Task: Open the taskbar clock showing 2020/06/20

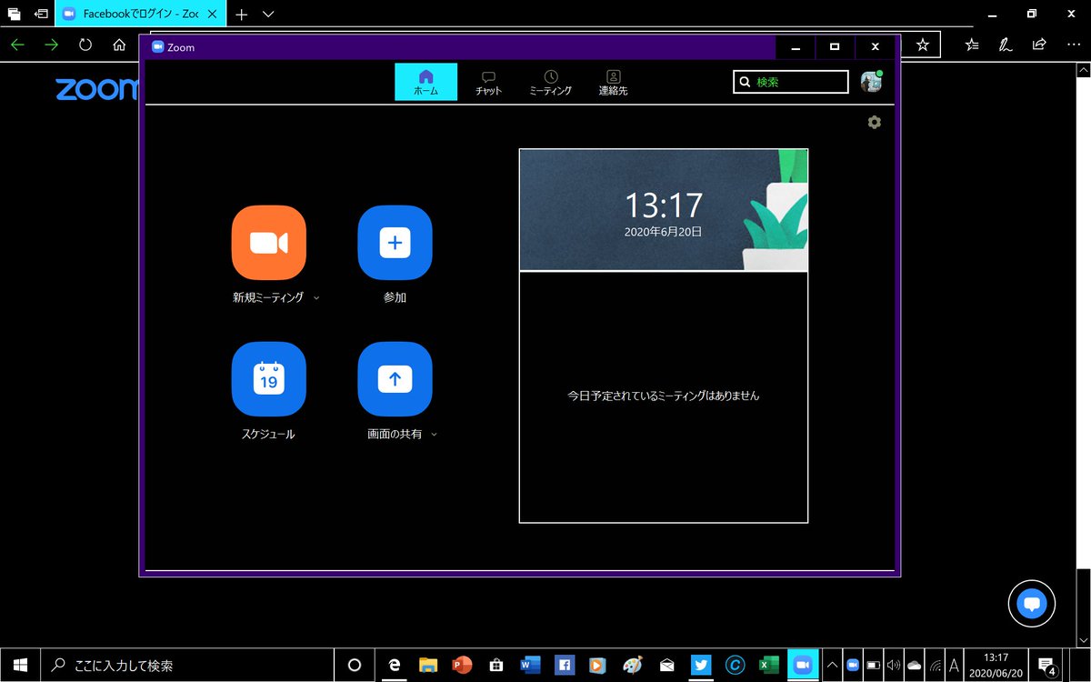Action: click(x=996, y=665)
